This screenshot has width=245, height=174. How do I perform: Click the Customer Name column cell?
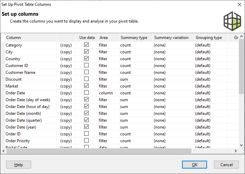[x=21, y=72]
